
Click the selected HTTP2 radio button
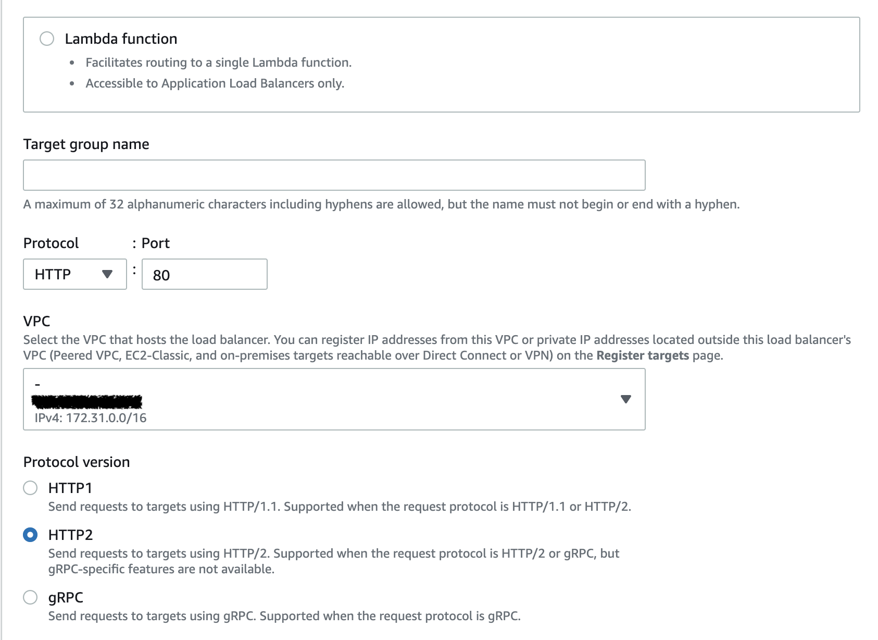click(30, 534)
